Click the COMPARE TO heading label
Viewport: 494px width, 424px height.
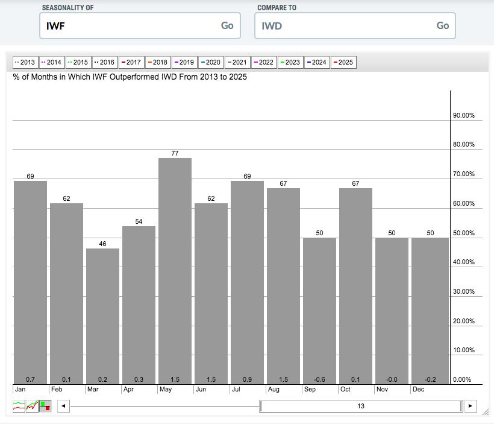(x=277, y=8)
